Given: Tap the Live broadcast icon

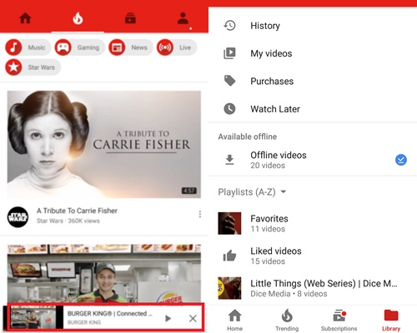Looking at the screenshot, I should point(165,47).
